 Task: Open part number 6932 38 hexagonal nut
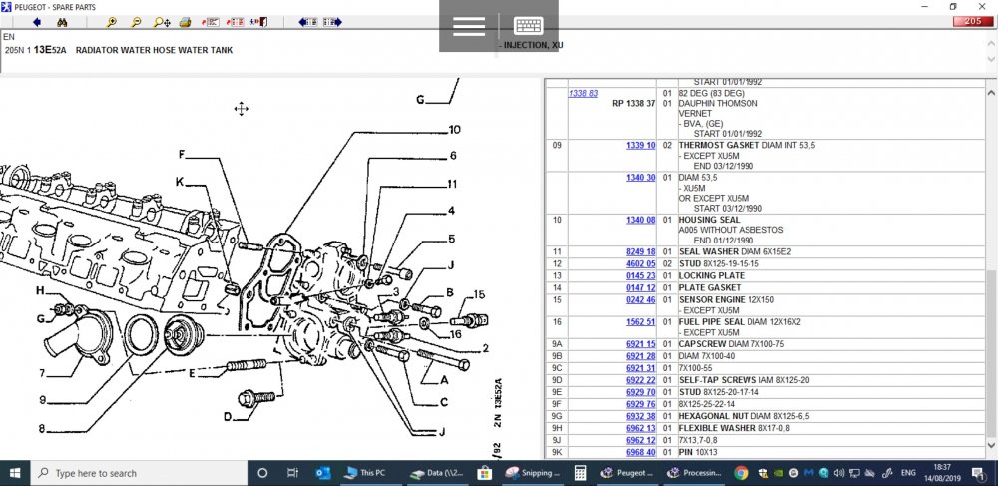641,416
